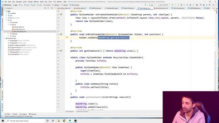This screenshot has width=219, height=123.
Task: Click tvTitle.setText(title) code line
Action: pyautogui.click(x=95, y=87)
